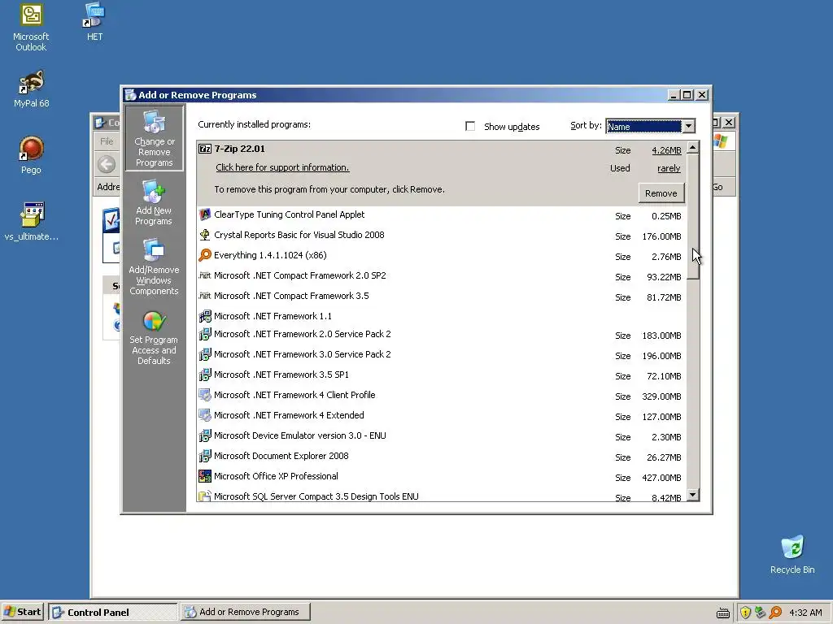Screen dimensions: 833x624
Task: Switch to Add or Remove Programs taskbar button
Action: pyautogui.click(x=246, y=612)
